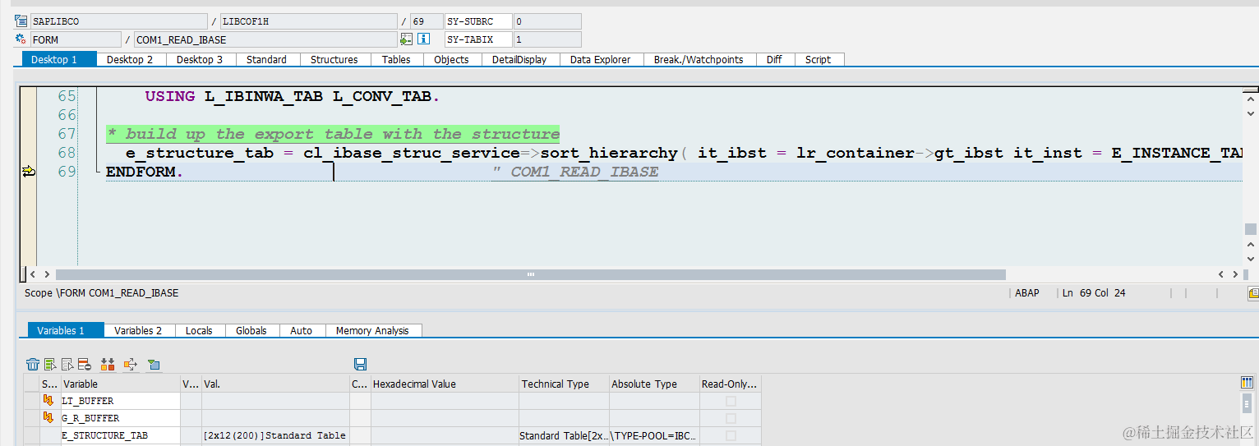Switch to Desktop 3 tab

[x=200, y=59]
